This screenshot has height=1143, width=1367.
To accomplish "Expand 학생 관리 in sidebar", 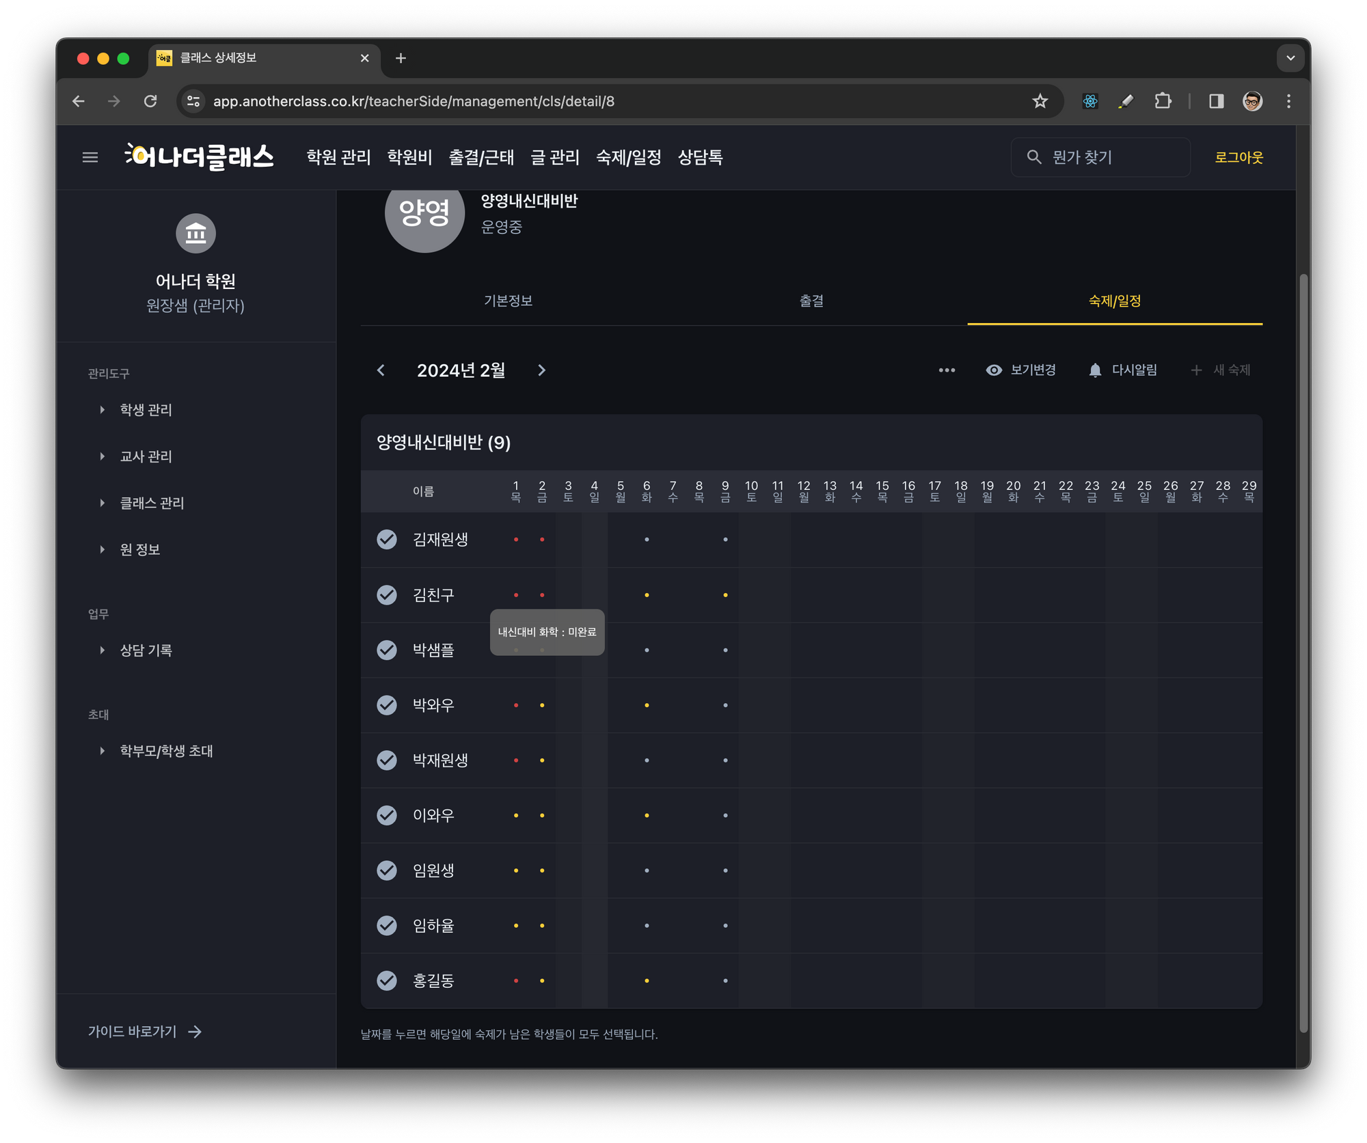I will (x=137, y=410).
